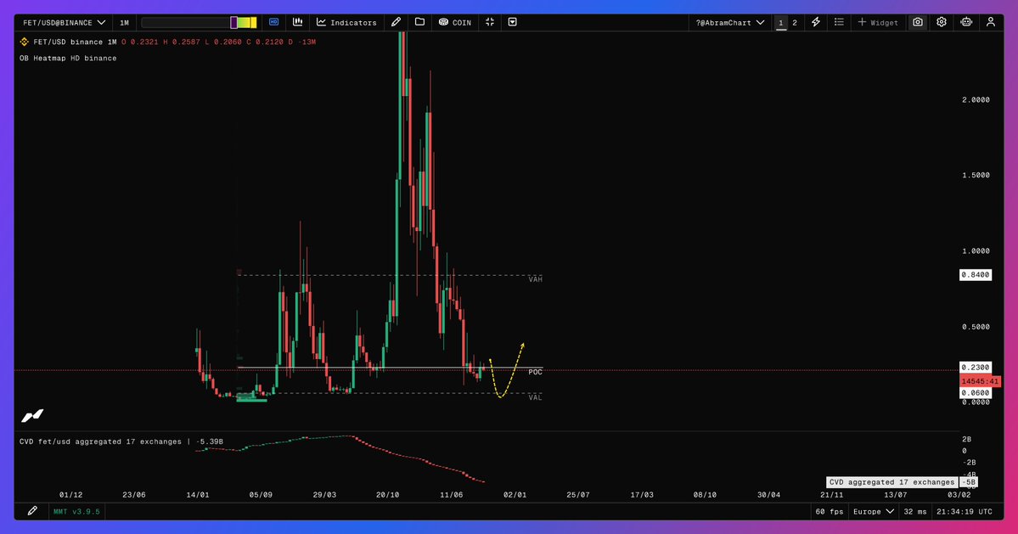Image resolution: width=1018 pixels, height=534 pixels.
Task: Adjust the heatmap intensity gradient slider
Action: point(199,23)
